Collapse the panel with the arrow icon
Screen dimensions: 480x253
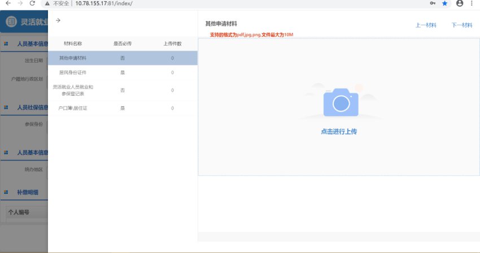pyautogui.click(x=58, y=20)
